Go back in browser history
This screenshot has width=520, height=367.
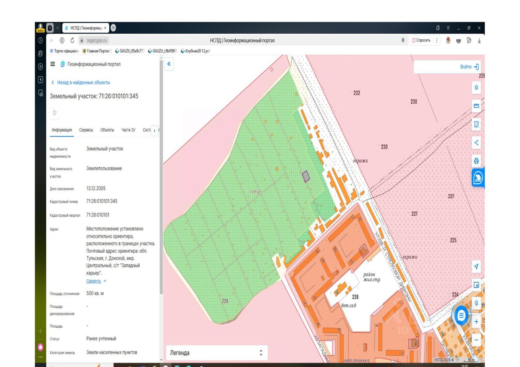point(52,40)
